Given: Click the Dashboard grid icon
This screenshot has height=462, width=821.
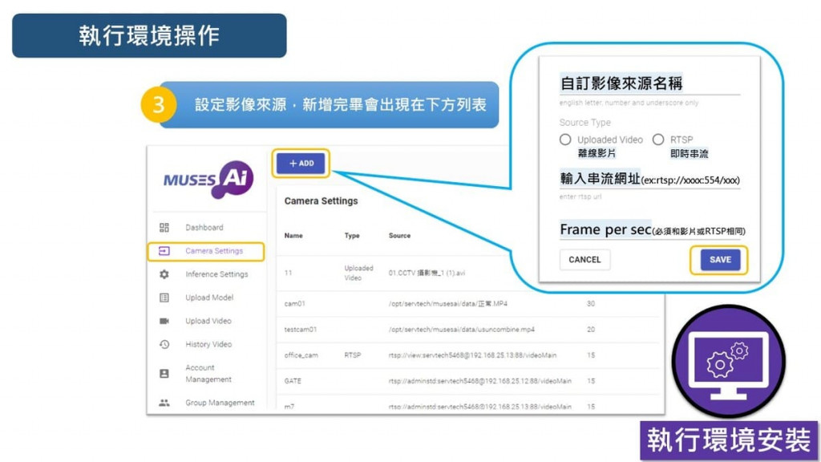Looking at the screenshot, I should [x=164, y=227].
